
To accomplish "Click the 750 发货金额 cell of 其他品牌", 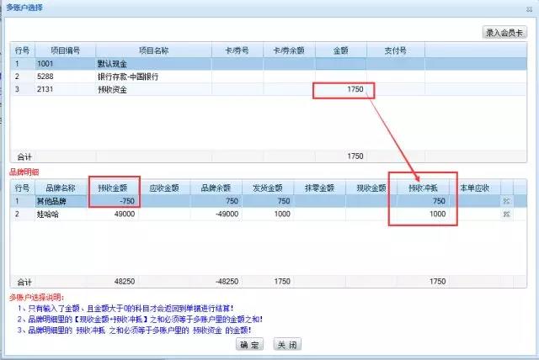I will pos(268,201).
